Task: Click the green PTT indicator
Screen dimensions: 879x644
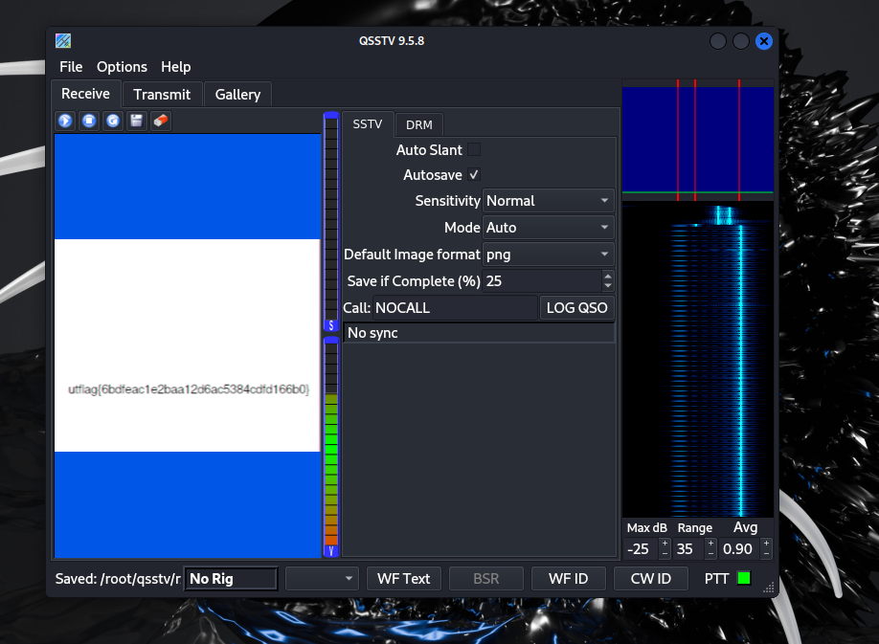Action: [x=744, y=578]
